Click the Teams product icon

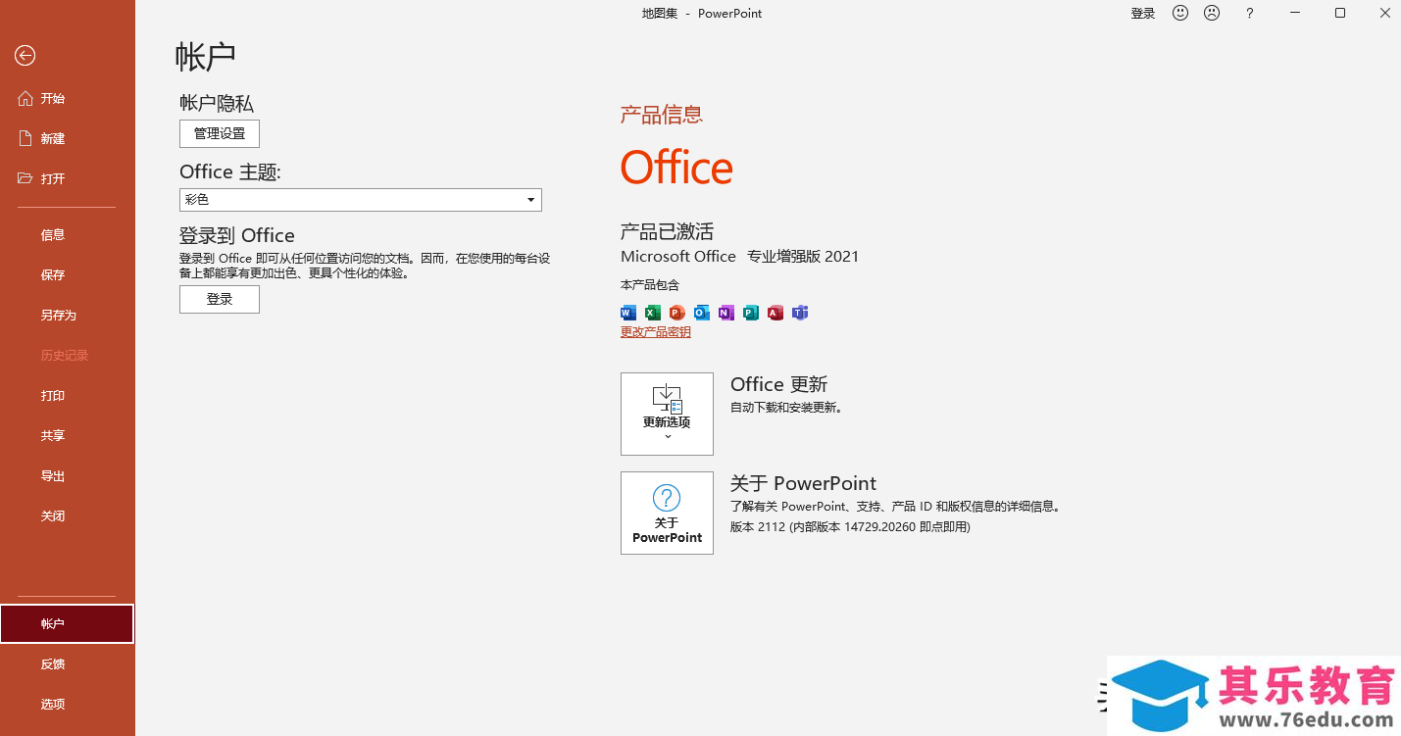coord(800,313)
